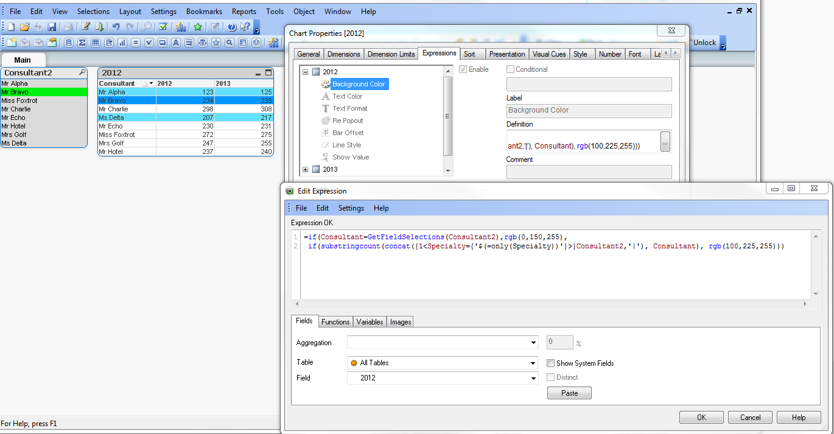Click OK in Edit Expression dialog
The height and width of the screenshot is (434, 834).
point(701,418)
